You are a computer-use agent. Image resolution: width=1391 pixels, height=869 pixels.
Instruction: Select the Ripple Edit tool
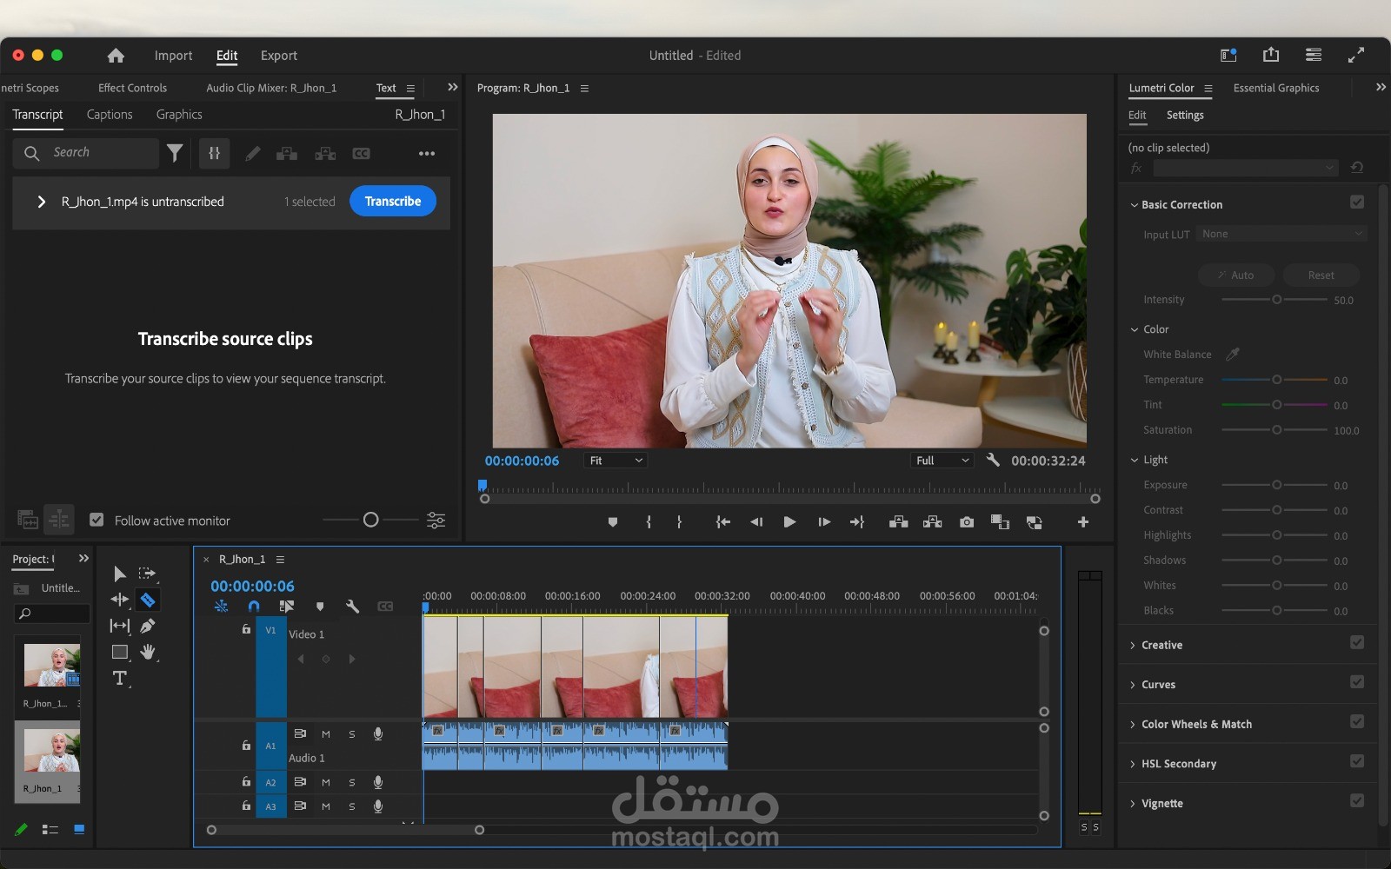click(x=120, y=600)
